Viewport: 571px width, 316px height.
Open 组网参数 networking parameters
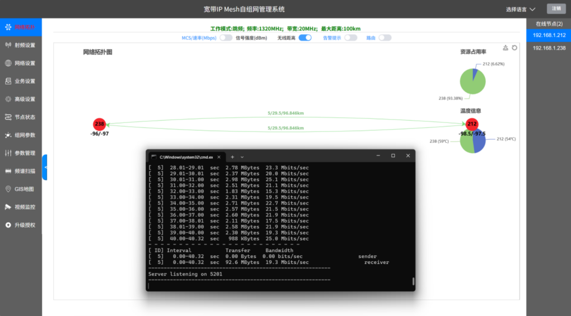click(x=21, y=135)
